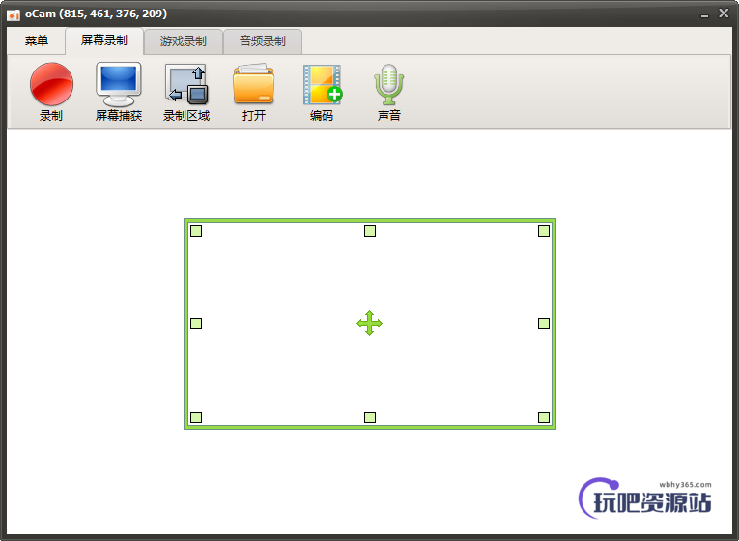Switch to the 游戏录制 tab
This screenshot has height=541, width=739.
click(x=184, y=42)
